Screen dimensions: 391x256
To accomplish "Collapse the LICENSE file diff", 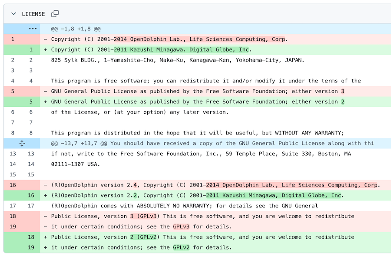I will [13, 14].
